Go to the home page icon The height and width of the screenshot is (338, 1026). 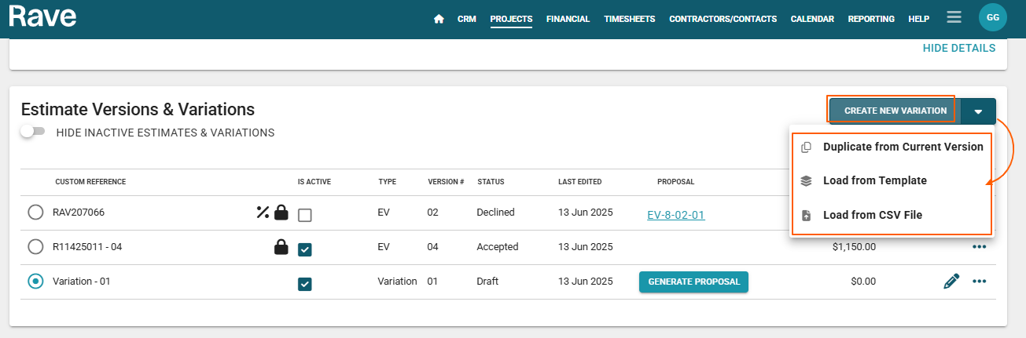439,19
